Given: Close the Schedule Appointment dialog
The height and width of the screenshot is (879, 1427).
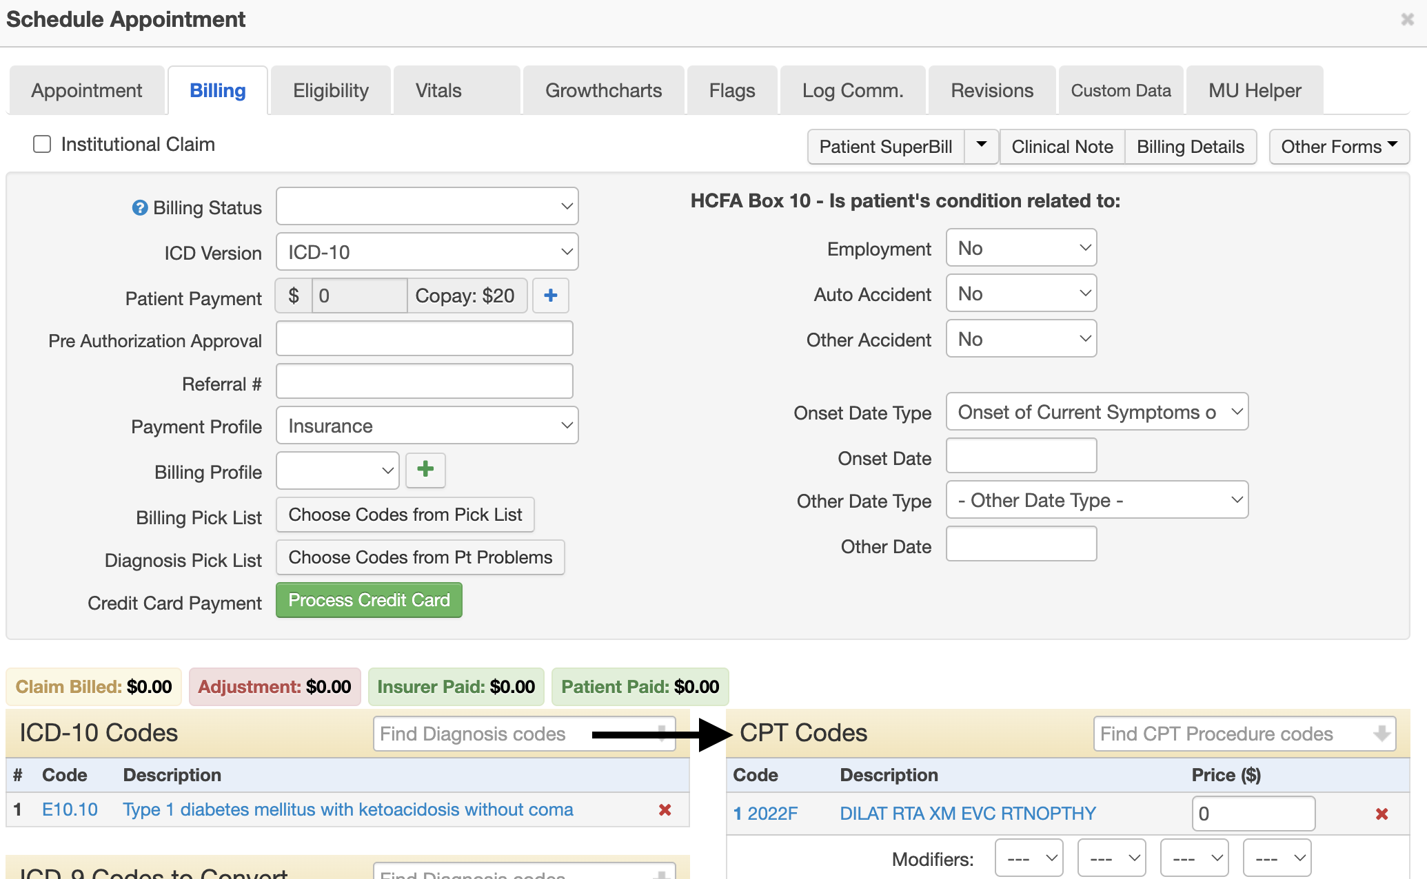Looking at the screenshot, I should coord(1408,19).
